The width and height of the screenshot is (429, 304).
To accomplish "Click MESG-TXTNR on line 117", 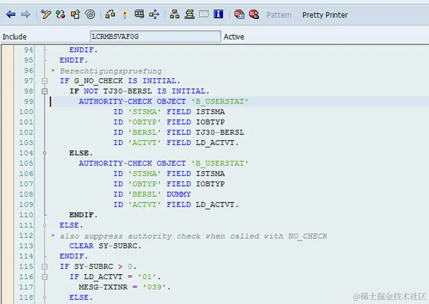I will pyautogui.click(x=103, y=287).
